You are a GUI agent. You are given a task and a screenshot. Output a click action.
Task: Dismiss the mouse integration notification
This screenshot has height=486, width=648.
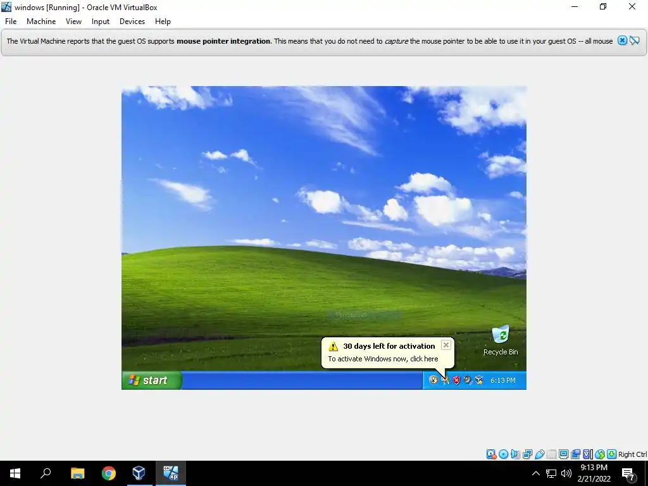[x=623, y=40]
